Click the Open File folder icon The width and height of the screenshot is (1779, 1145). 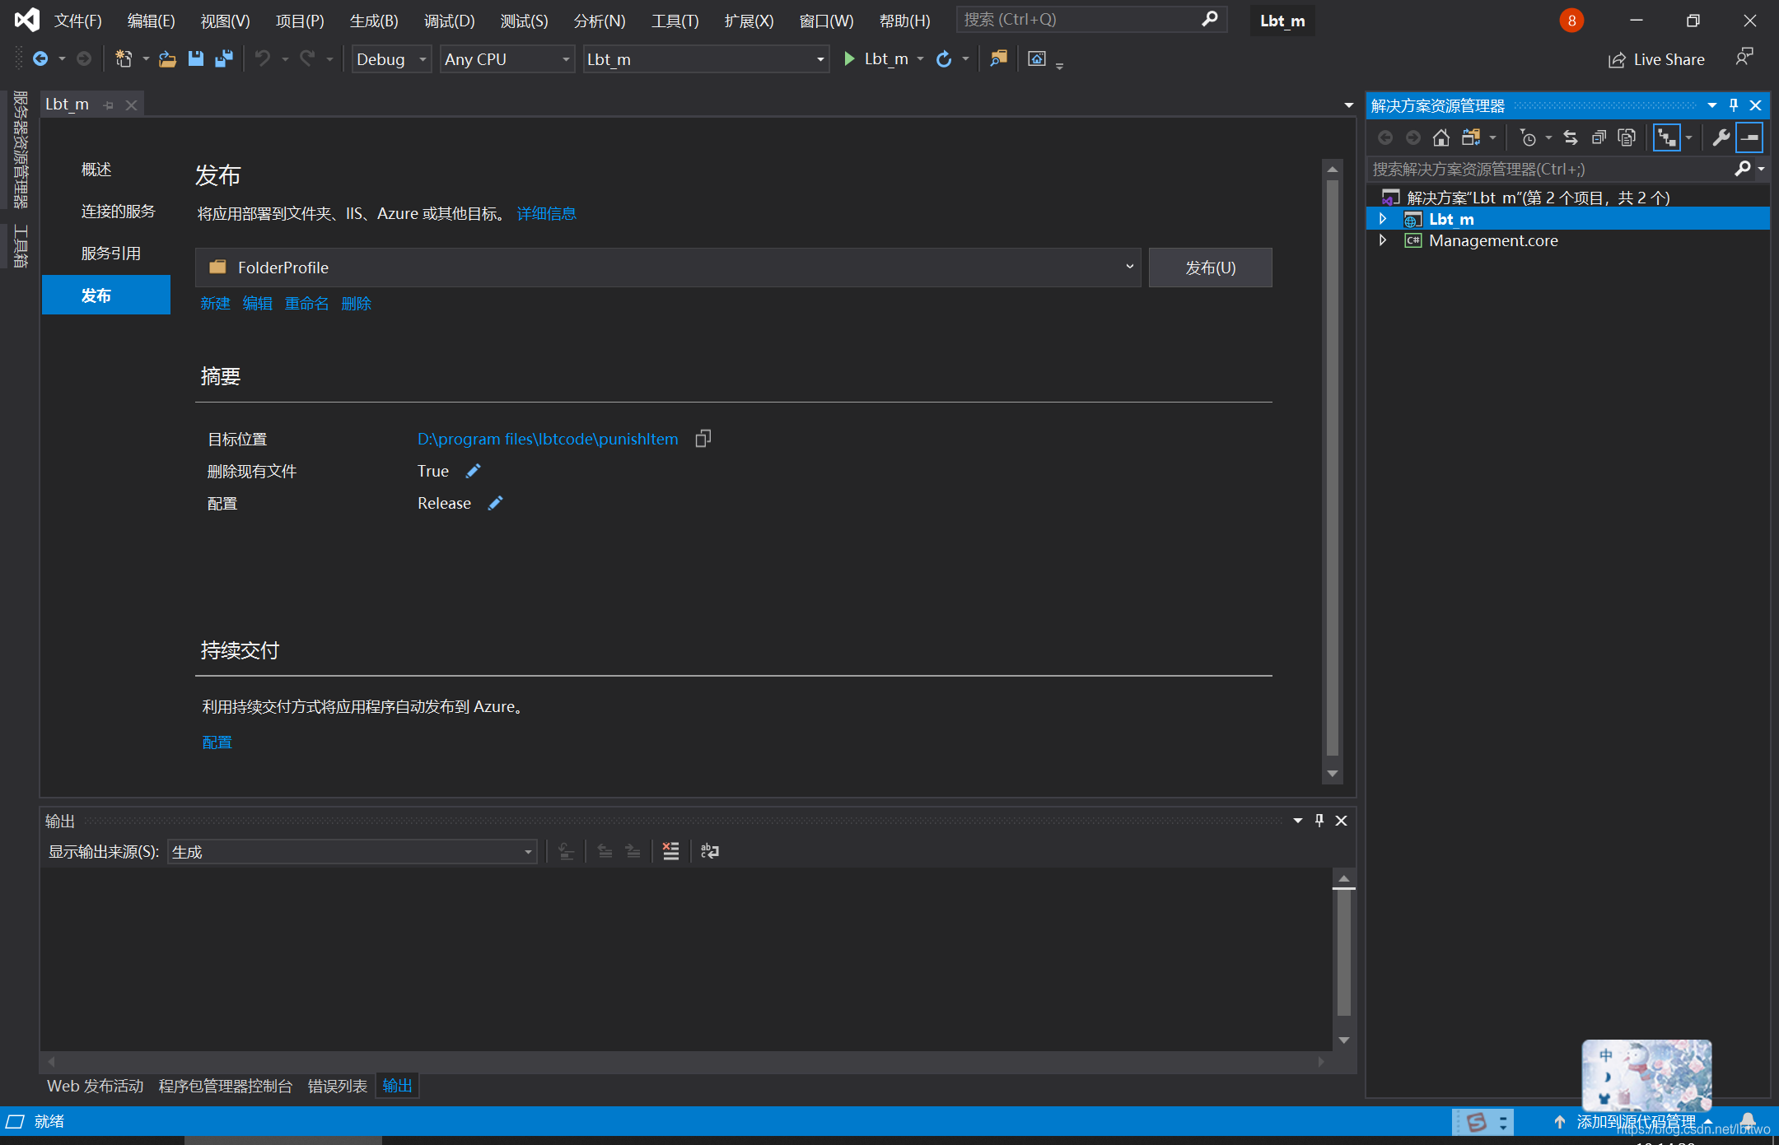point(167,59)
